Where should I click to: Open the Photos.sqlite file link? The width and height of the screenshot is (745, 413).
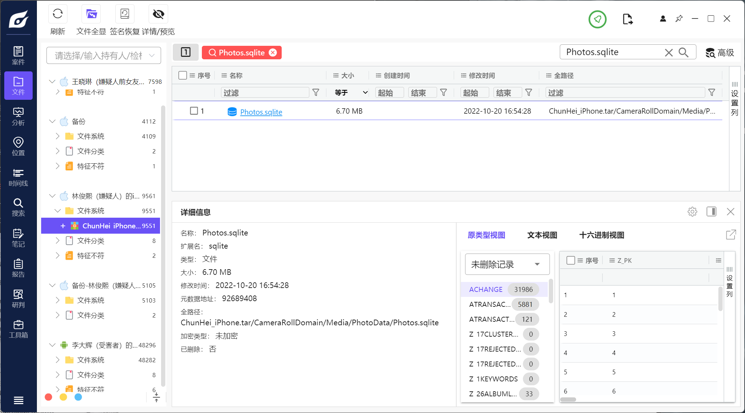261,112
